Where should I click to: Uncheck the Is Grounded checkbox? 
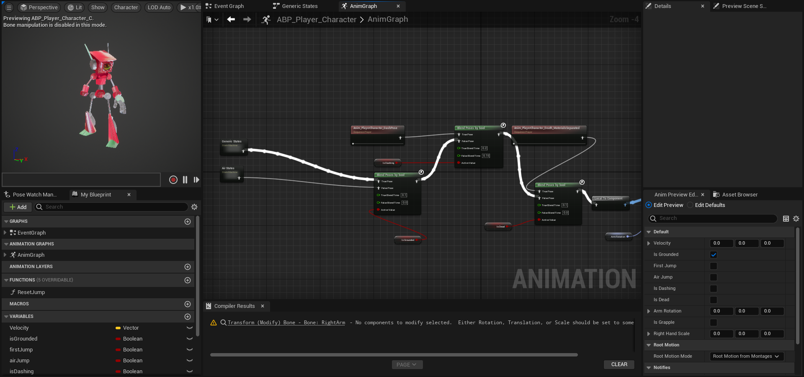click(x=714, y=255)
